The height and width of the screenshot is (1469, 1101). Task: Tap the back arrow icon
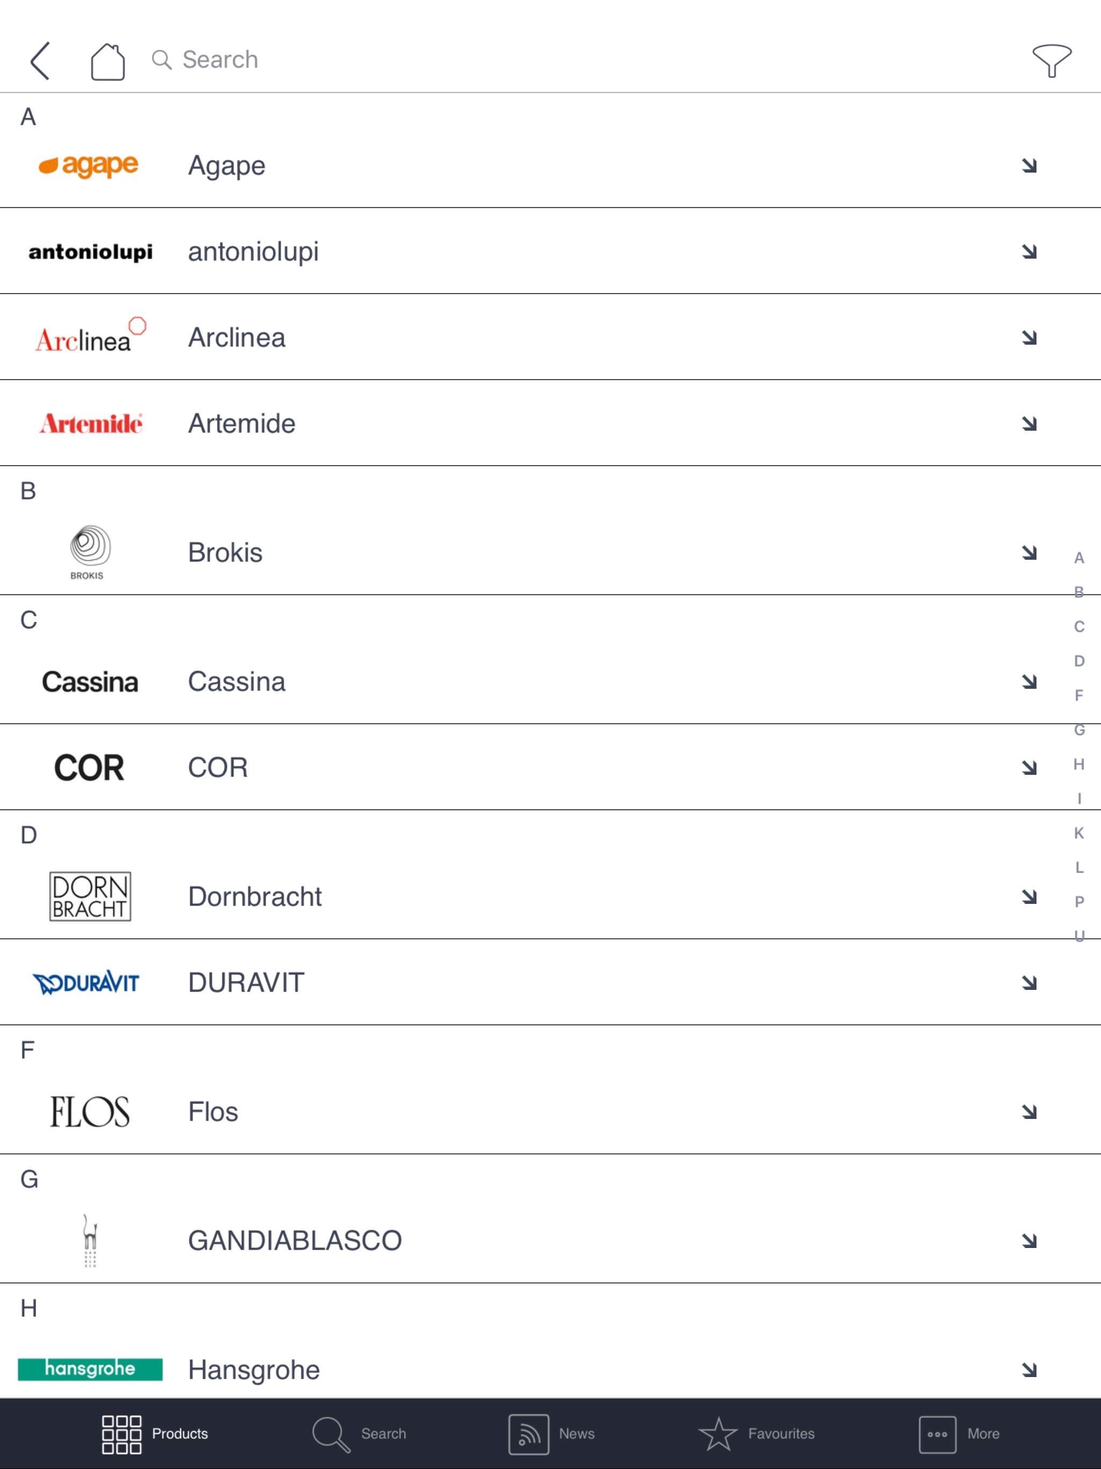tap(40, 61)
